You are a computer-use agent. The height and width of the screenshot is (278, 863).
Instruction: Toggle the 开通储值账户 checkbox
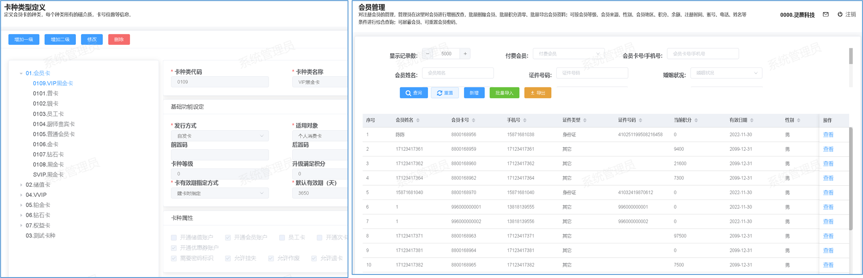pos(174,238)
